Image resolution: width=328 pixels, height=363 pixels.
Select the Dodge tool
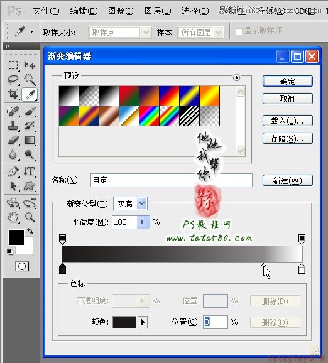pyautogui.click(x=30, y=154)
